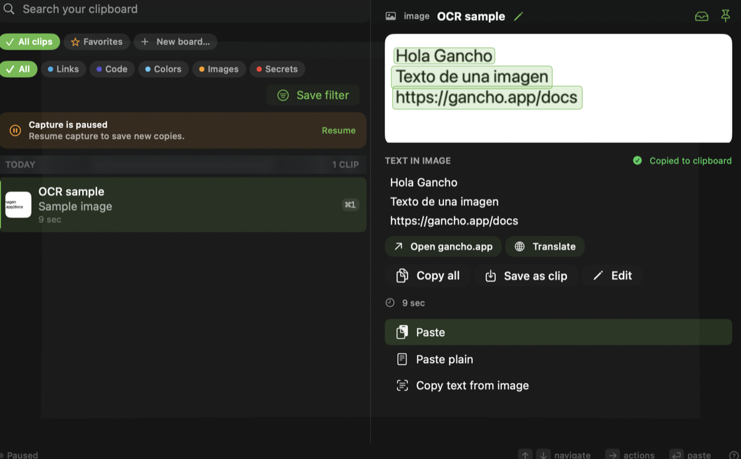Image resolution: width=741 pixels, height=459 pixels.
Task: Open the Favorites board
Action: pyautogui.click(x=96, y=42)
